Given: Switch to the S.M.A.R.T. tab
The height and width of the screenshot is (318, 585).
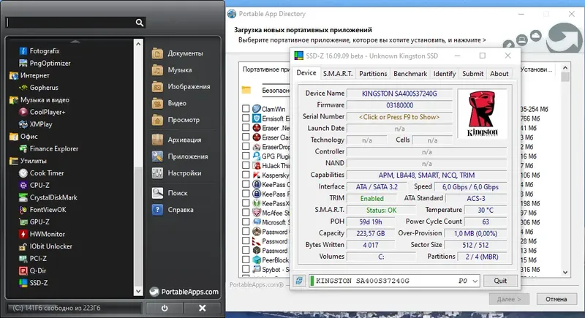Looking at the screenshot, I should (338, 74).
